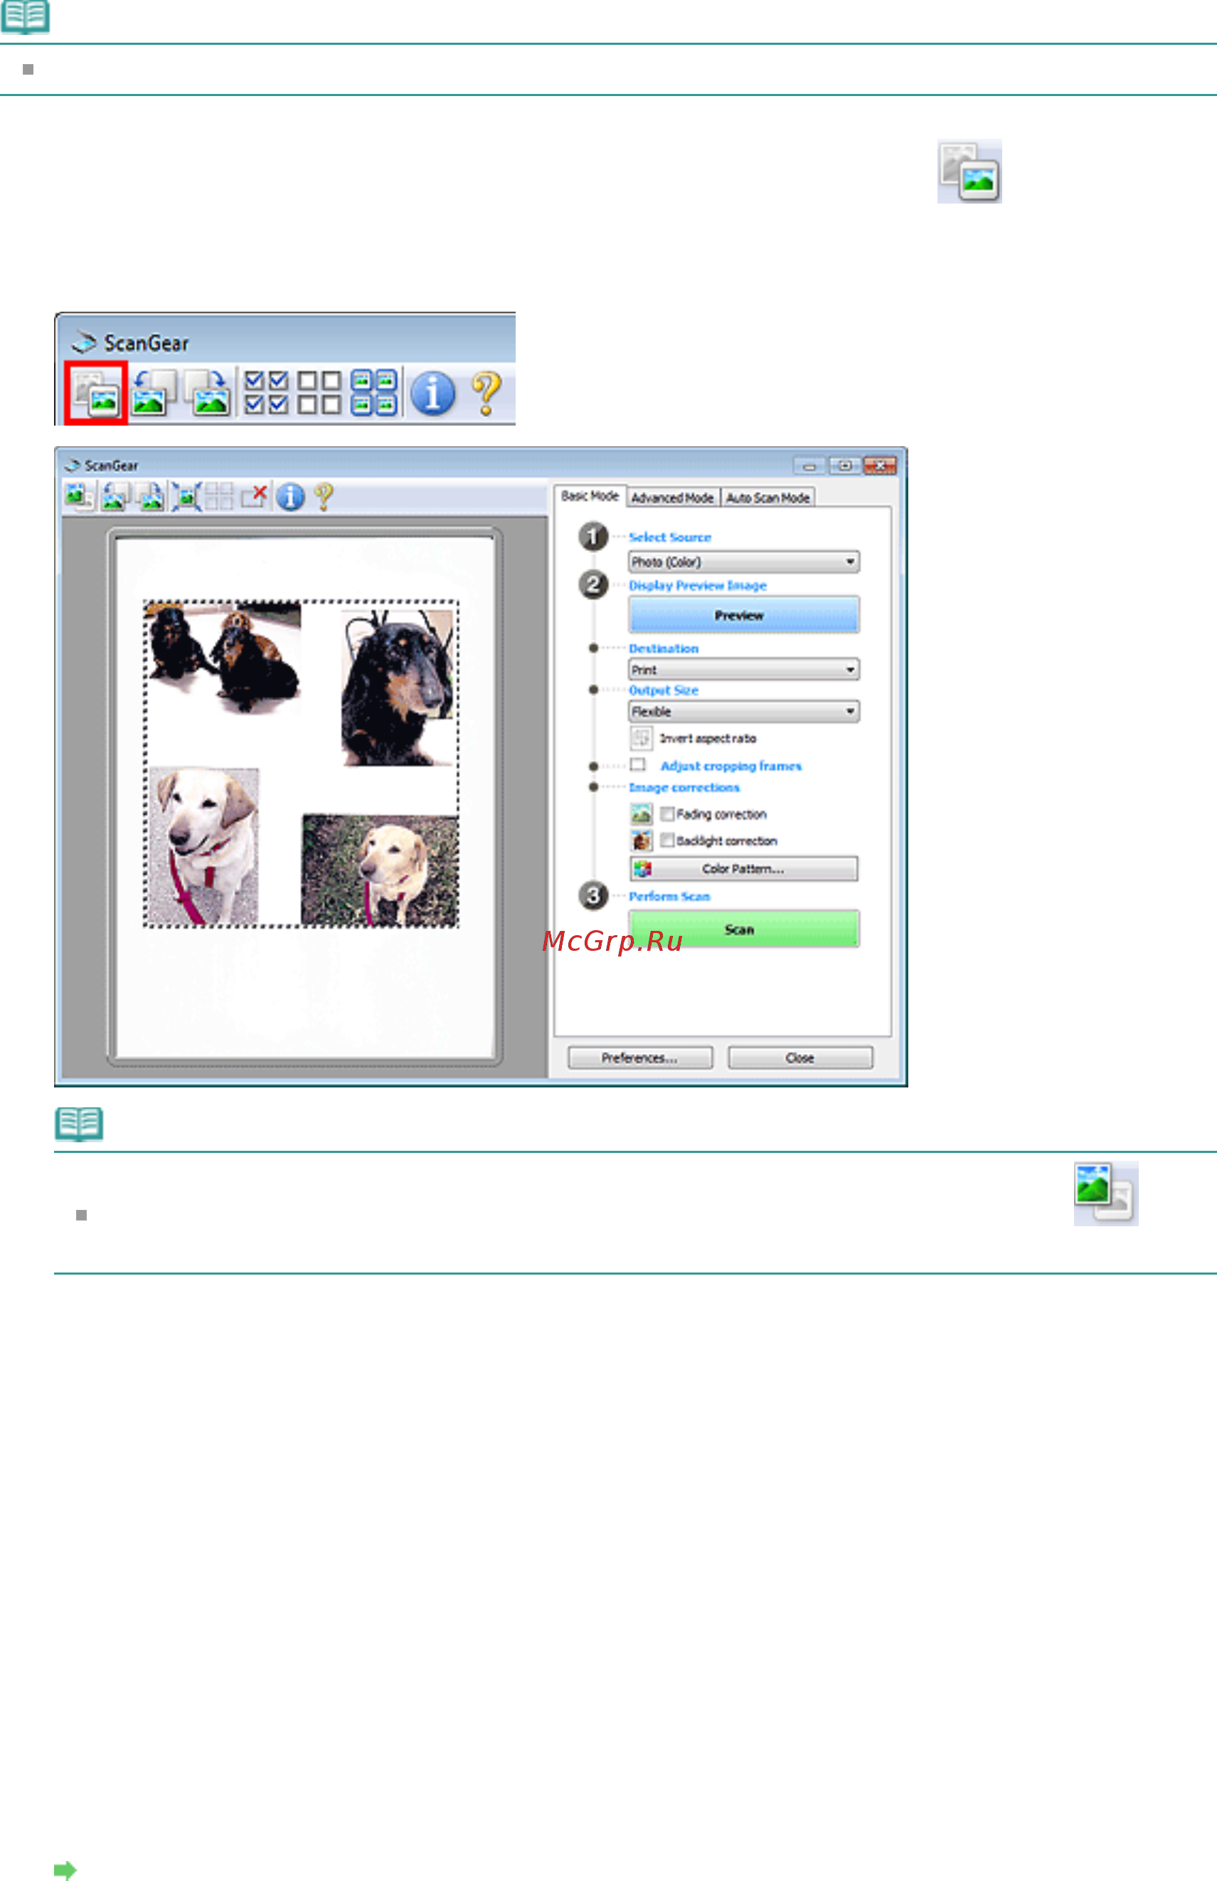Screen dimensions: 1217x1881
Task: Click the Invert aspect ratio label
Action: pyautogui.click(x=708, y=738)
